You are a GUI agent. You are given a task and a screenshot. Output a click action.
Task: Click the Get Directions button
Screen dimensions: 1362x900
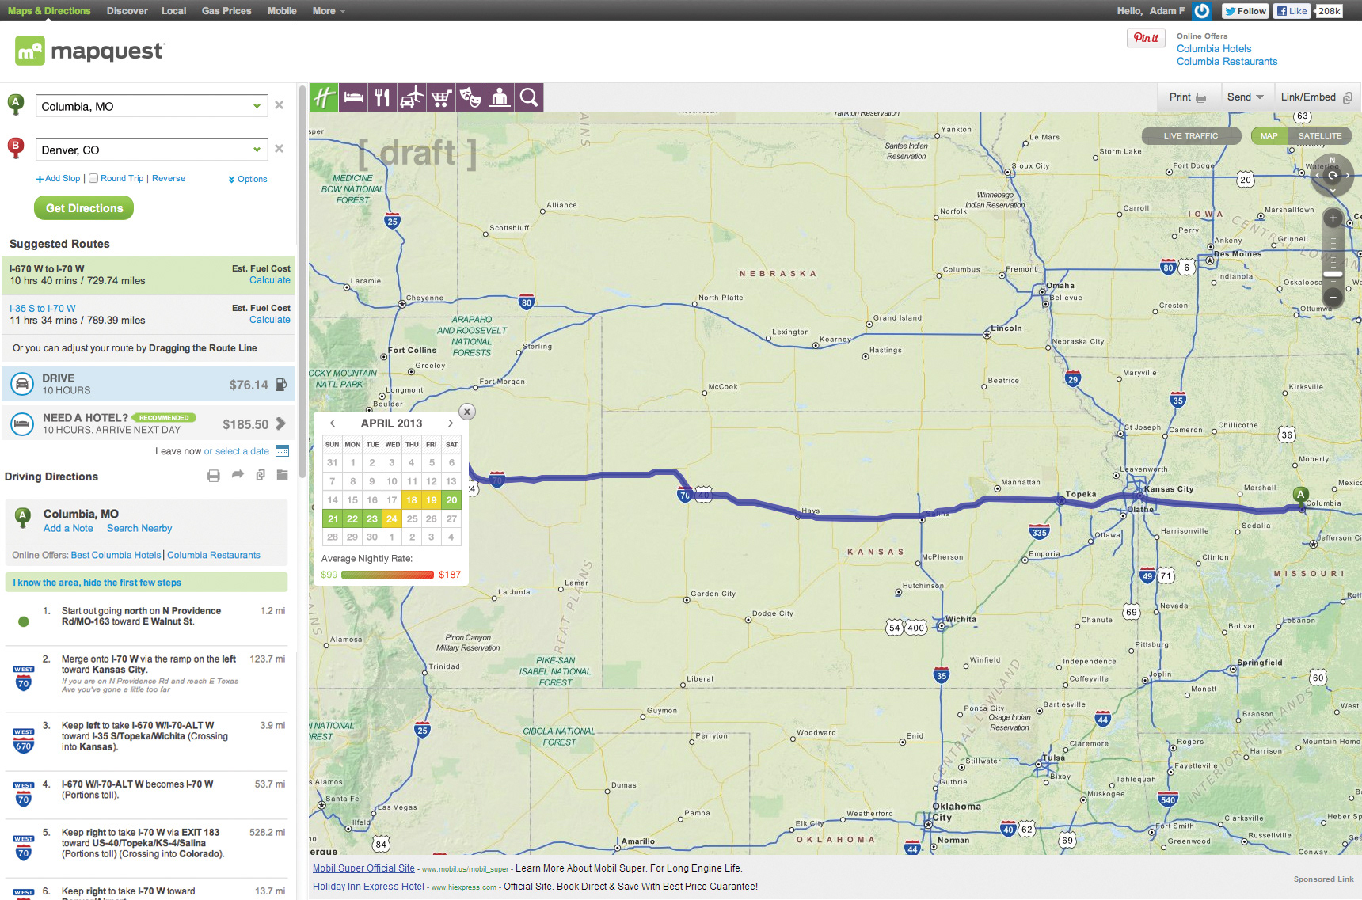pyautogui.click(x=84, y=208)
